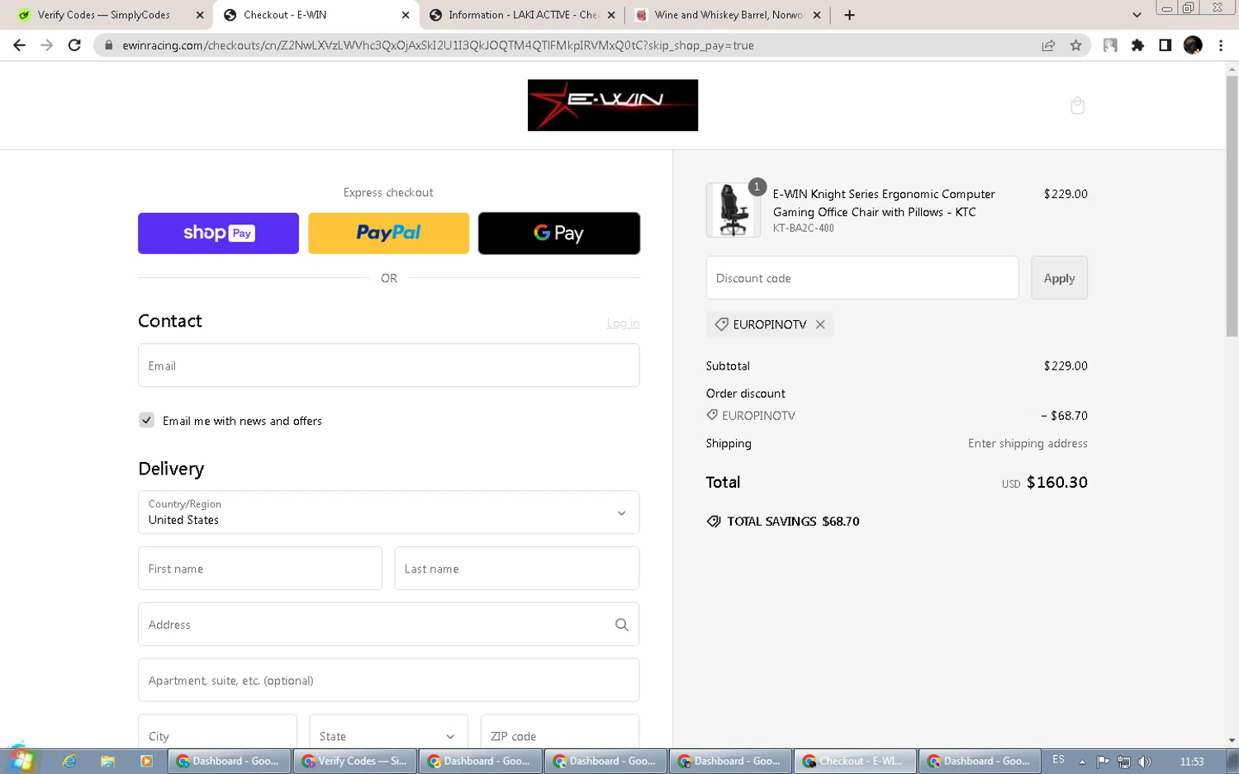Open the tab search chevron
The image size is (1239, 774).
pos(1137,15)
